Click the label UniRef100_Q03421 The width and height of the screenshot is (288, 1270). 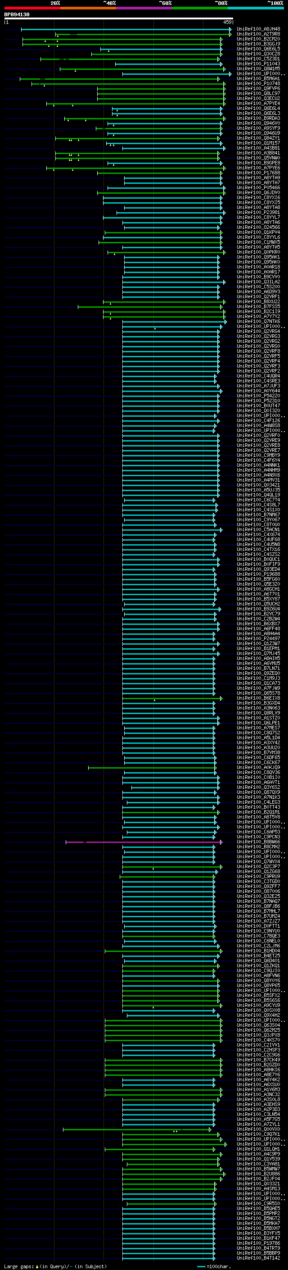point(258,485)
